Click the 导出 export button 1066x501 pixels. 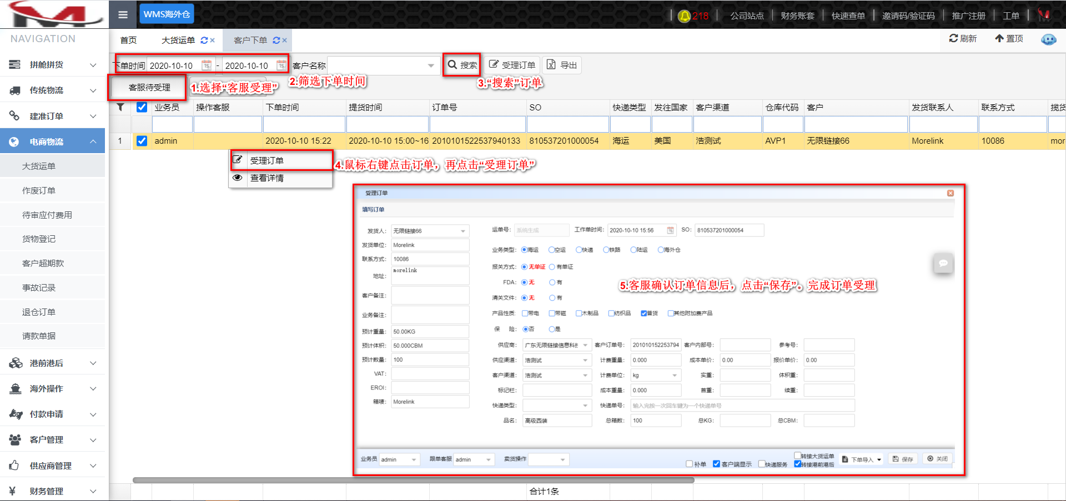point(562,65)
